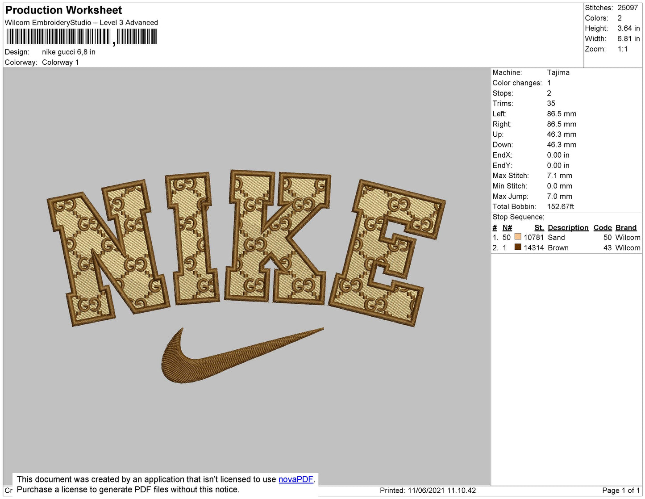Click the Sand color swatch

click(x=518, y=237)
